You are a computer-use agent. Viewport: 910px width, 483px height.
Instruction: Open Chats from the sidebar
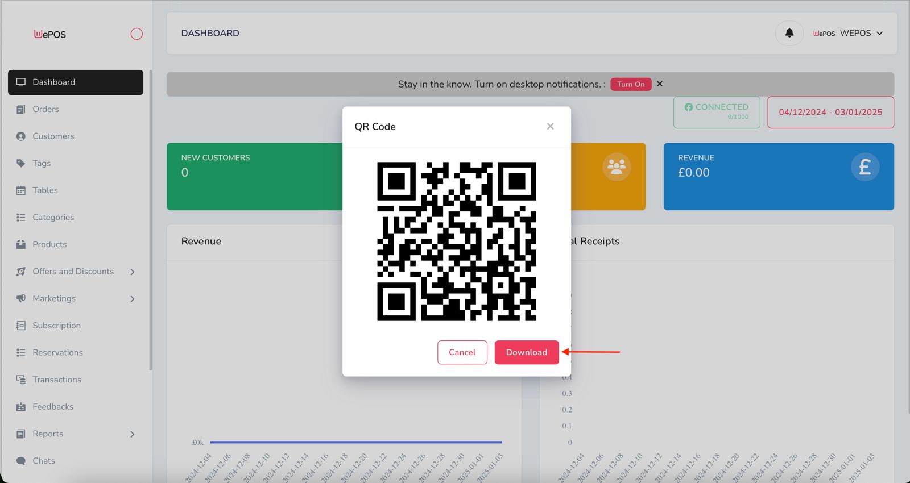pyautogui.click(x=44, y=461)
